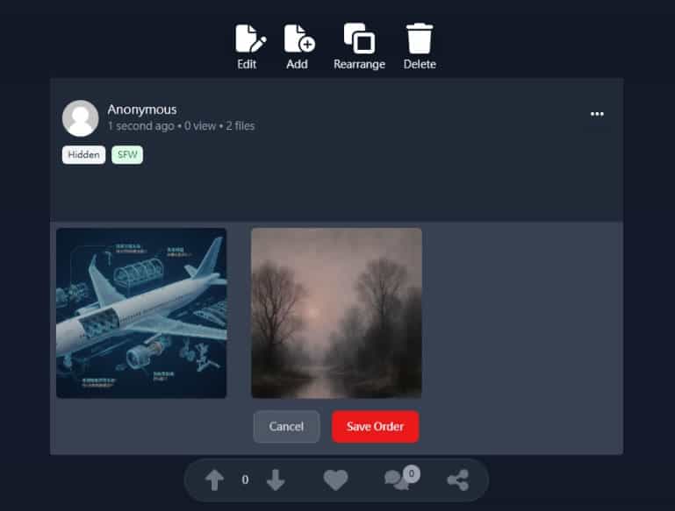Click the Anonymous username
The width and height of the screenshot is (675, 511).
[x=142, y=110]
